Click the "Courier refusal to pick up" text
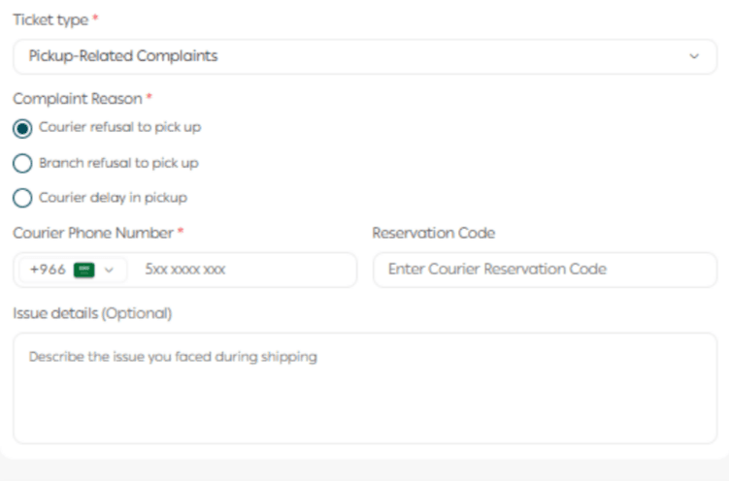This screenshot has width=729, height=481. tap(120, 127)
